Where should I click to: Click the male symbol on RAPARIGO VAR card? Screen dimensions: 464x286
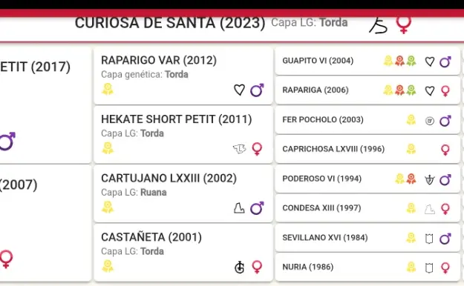point(257,90)
